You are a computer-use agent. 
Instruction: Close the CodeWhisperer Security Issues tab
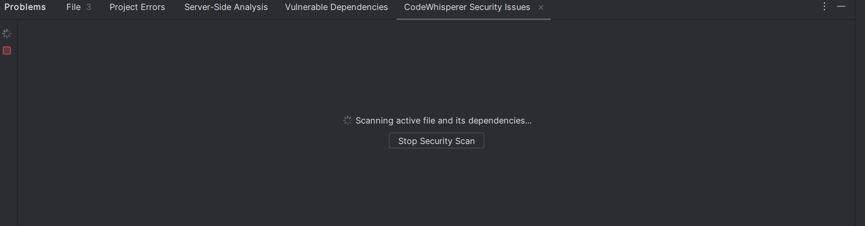(541, 7)
